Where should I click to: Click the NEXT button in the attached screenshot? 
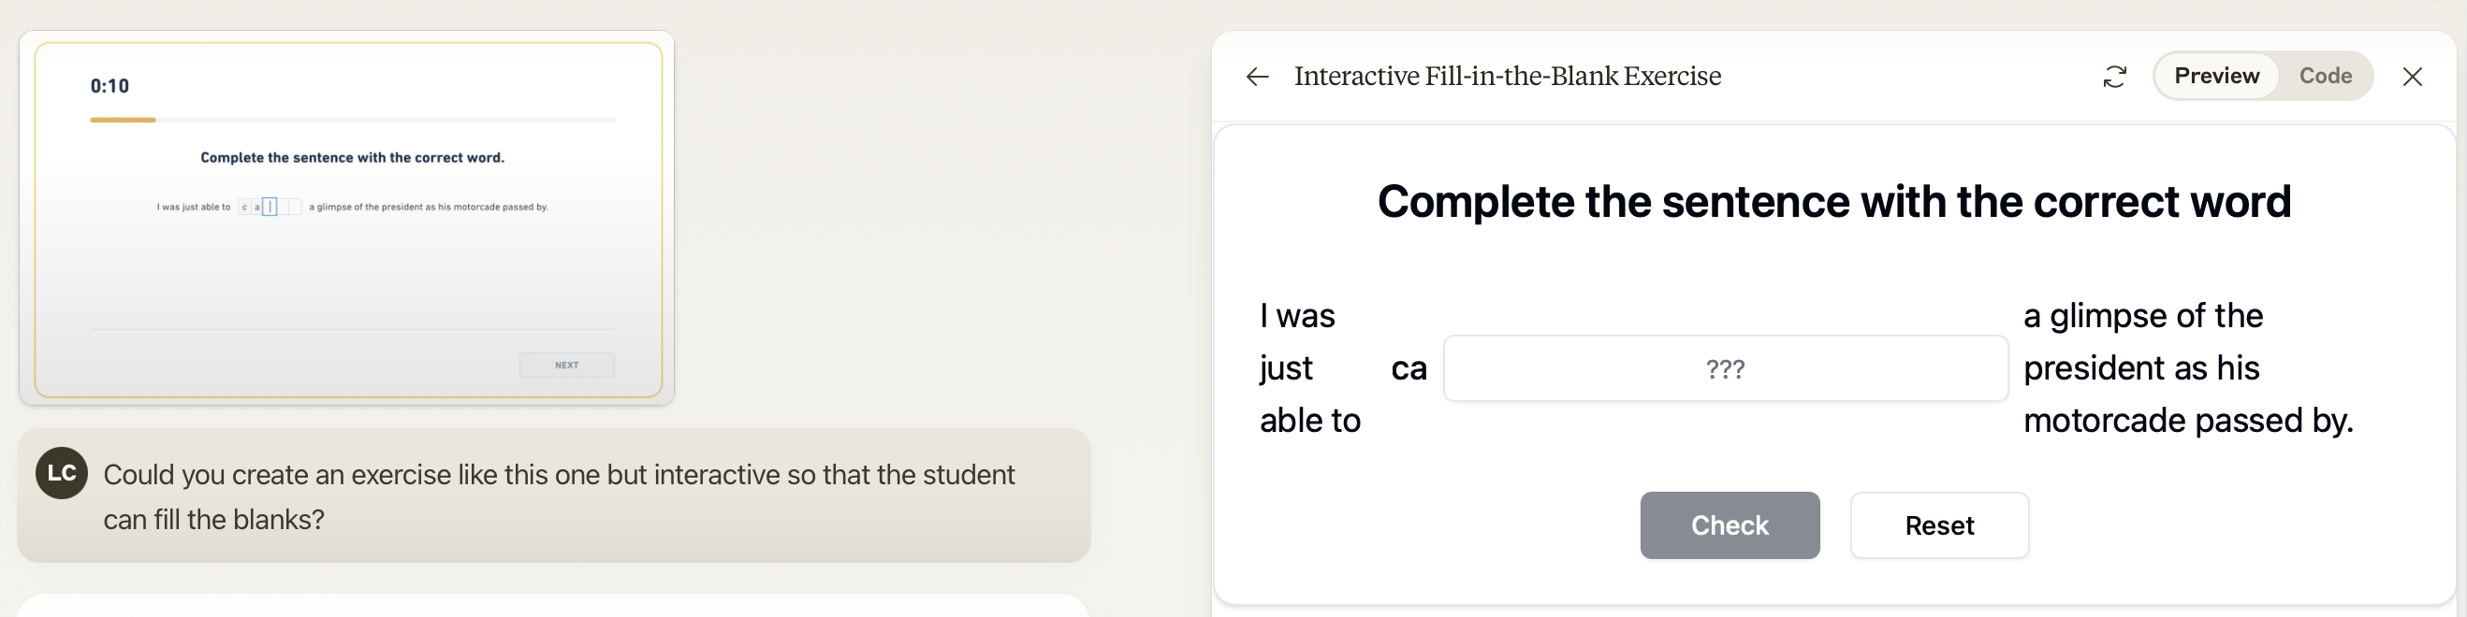coord(566,366)
